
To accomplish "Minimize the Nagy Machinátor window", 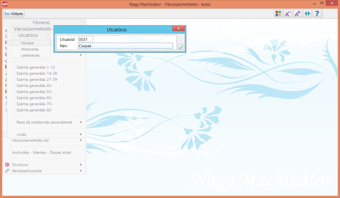I will (314, 3).
